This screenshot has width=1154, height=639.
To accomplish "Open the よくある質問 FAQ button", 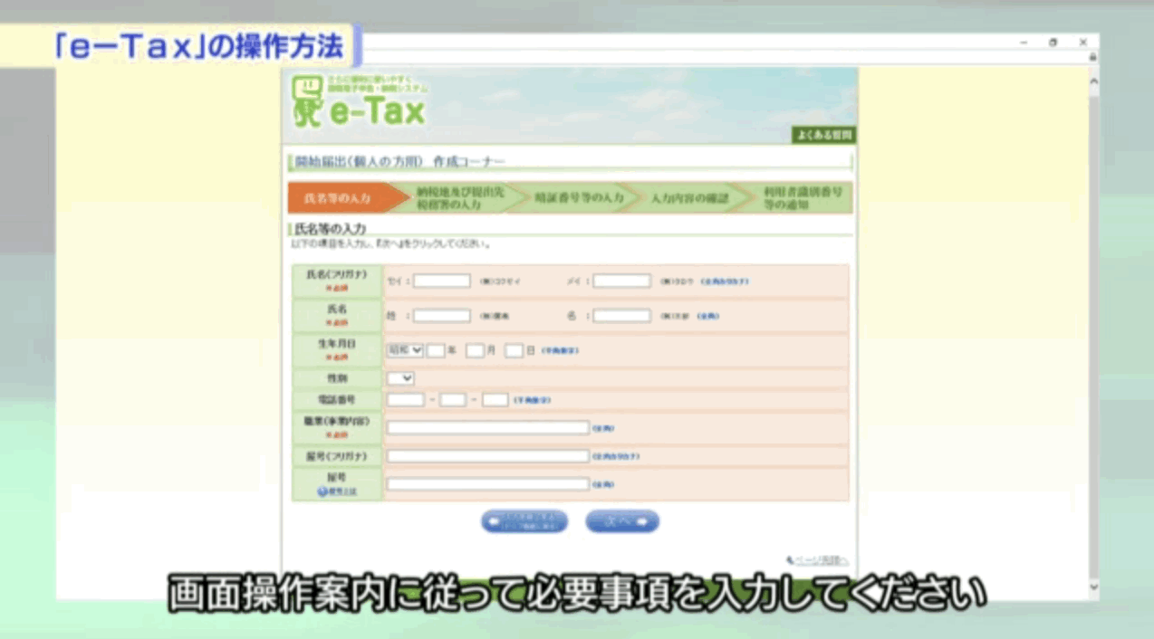I will tap(823, 136).
